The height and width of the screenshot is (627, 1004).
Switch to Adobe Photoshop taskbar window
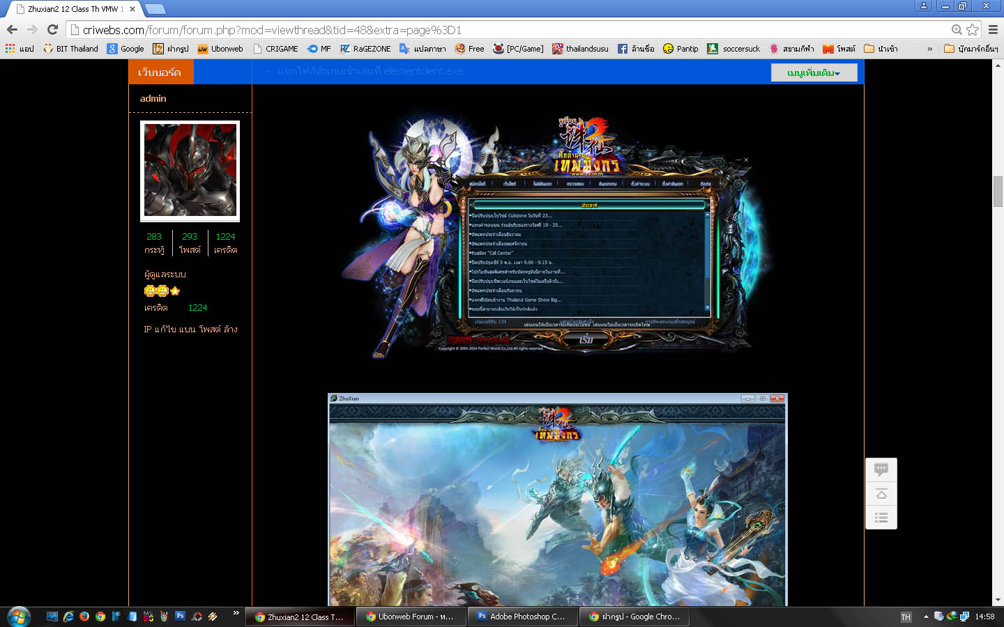[523, 617]
